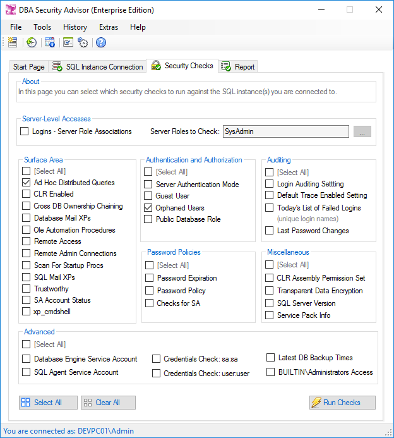Viewport: 394px width, 438px height.
Task: Enable Login Auditing Setting check
Action: 269,183
